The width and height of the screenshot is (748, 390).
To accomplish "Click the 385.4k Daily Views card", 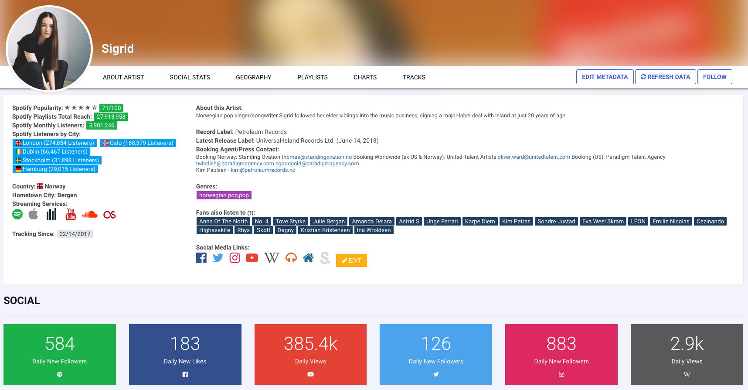I will click(310, 355).
